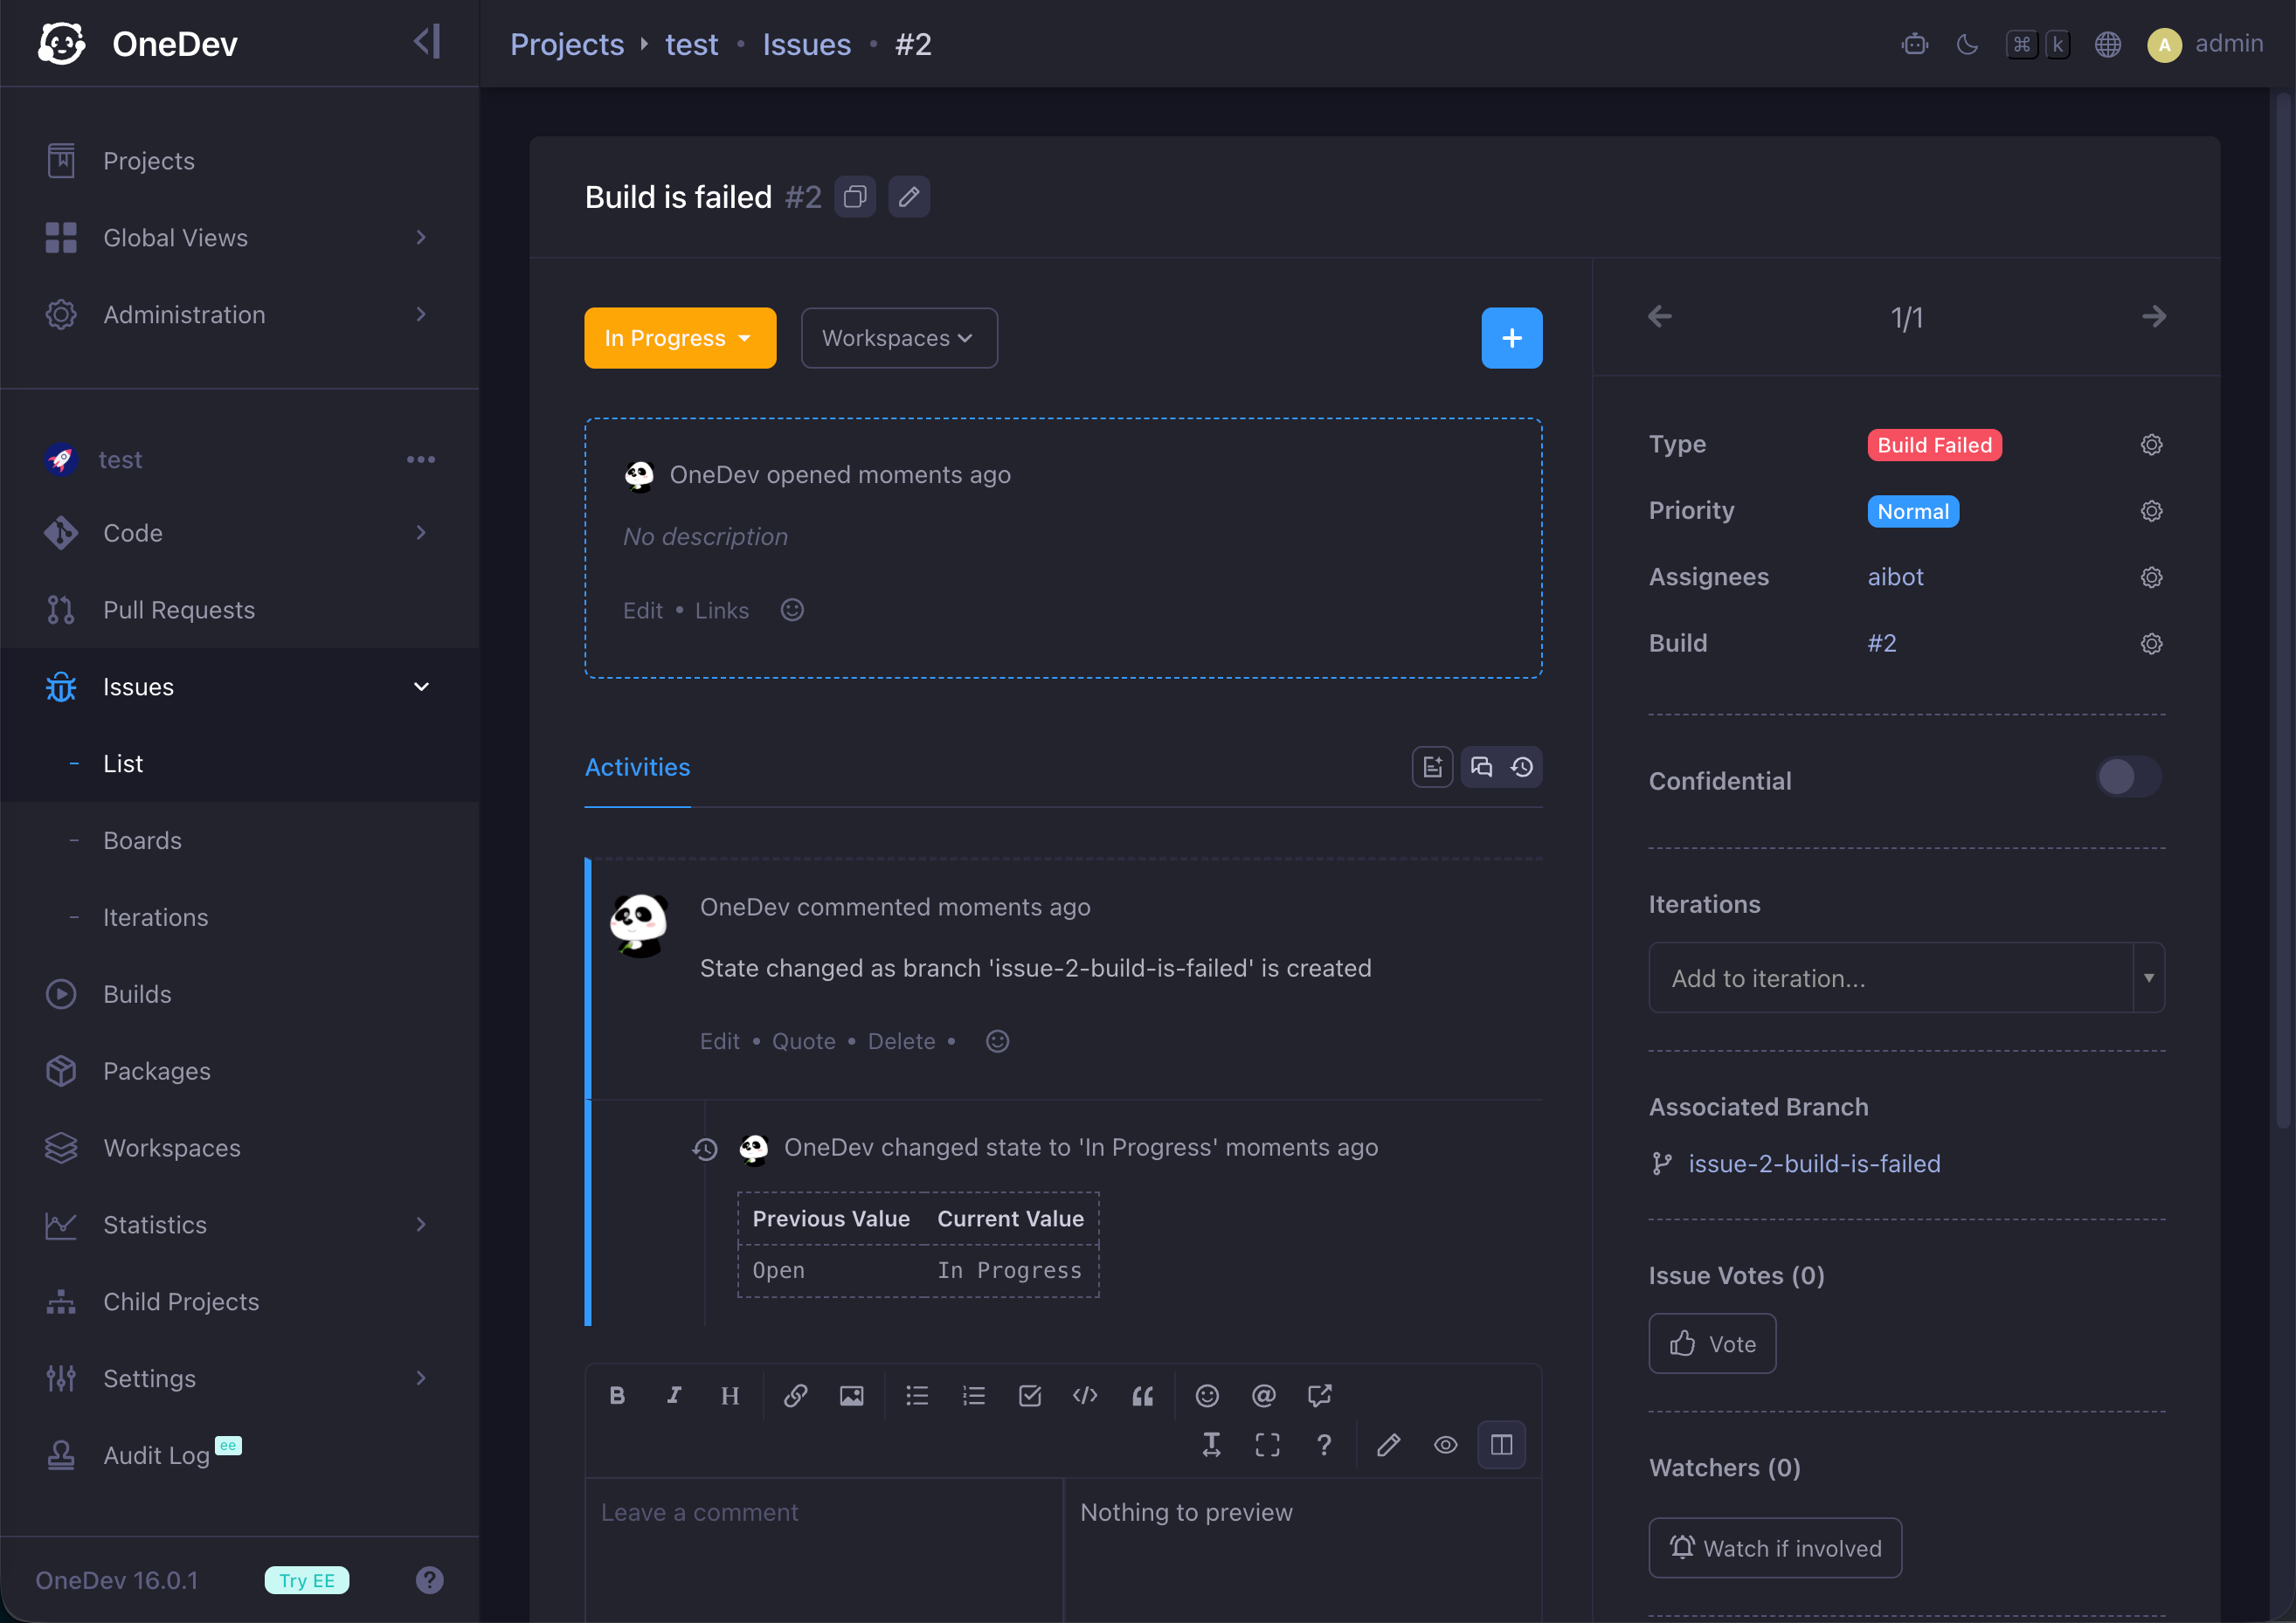Screen dimensions: 2296x1623
Task: Click Watch if involved button
Action: [x=1775, y=1548]
